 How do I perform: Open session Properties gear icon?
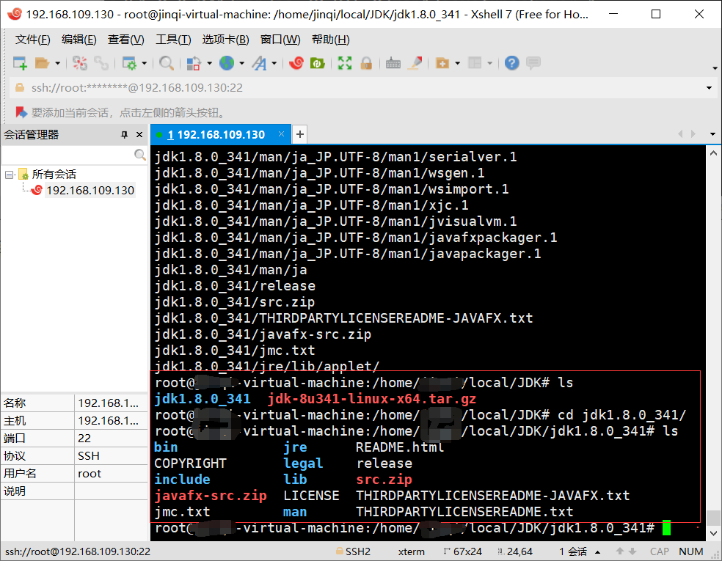coord(129,63)
